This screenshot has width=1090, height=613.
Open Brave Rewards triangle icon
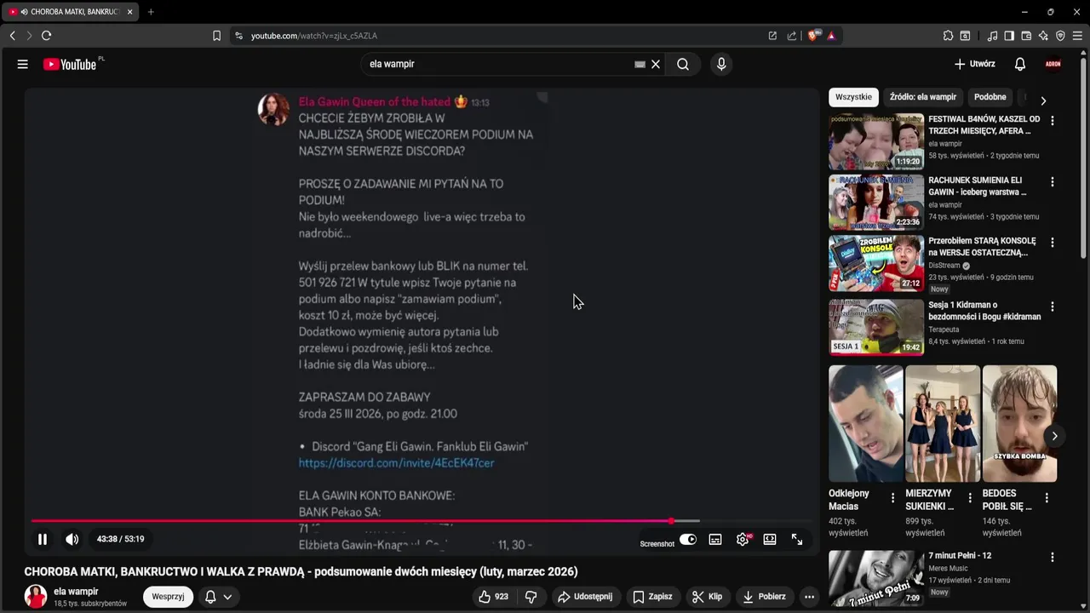coord(831,36)
